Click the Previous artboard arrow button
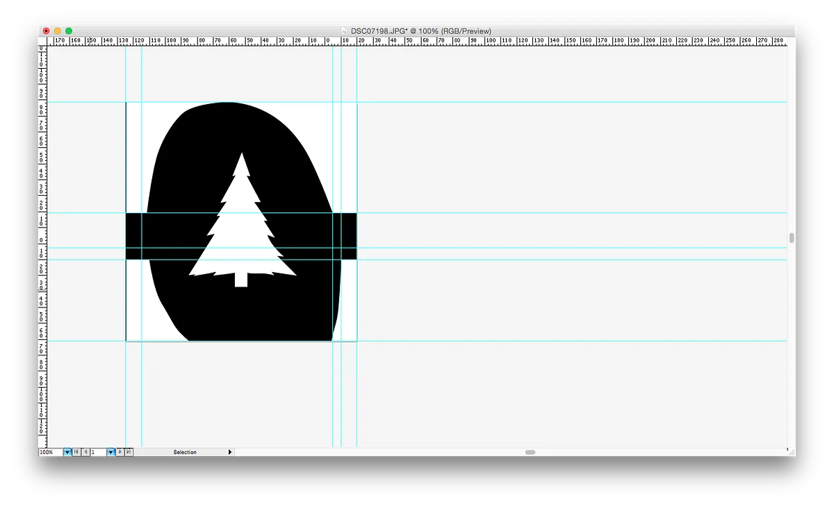 coord(85,452)
